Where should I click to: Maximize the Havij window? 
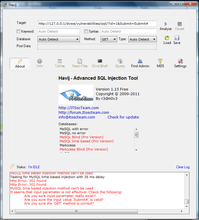coord(181,3)
